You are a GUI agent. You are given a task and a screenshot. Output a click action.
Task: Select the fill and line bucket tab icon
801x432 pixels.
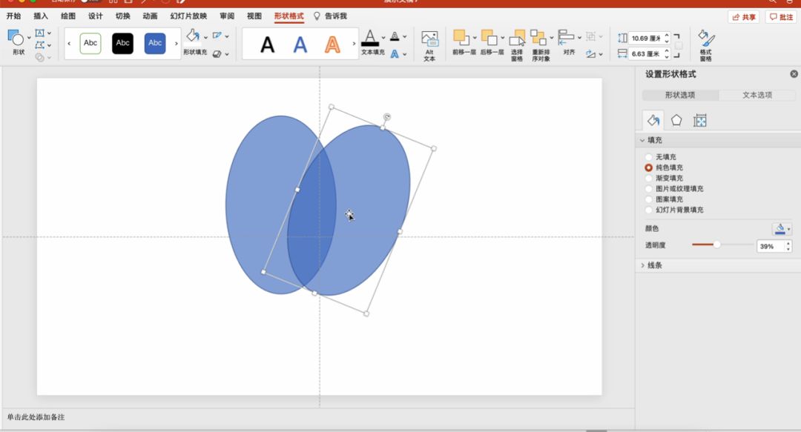(653, 121)
